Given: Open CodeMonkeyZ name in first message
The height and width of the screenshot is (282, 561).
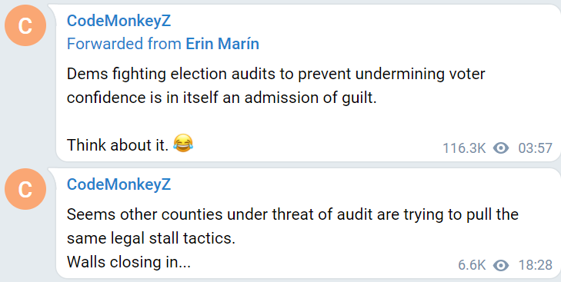Looking at the screenshot, I should point(119,21).
